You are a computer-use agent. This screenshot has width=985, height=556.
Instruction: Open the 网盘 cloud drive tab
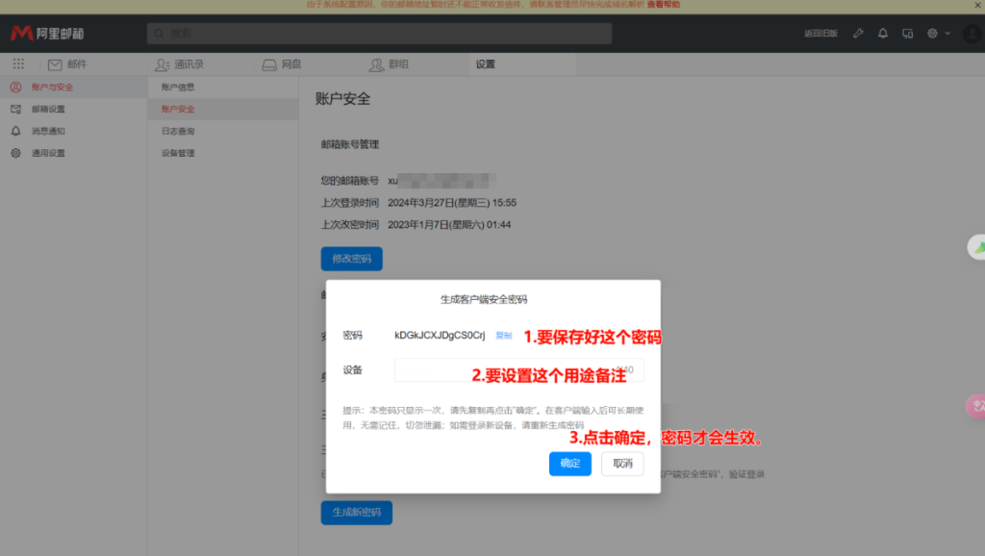(282, 64)
